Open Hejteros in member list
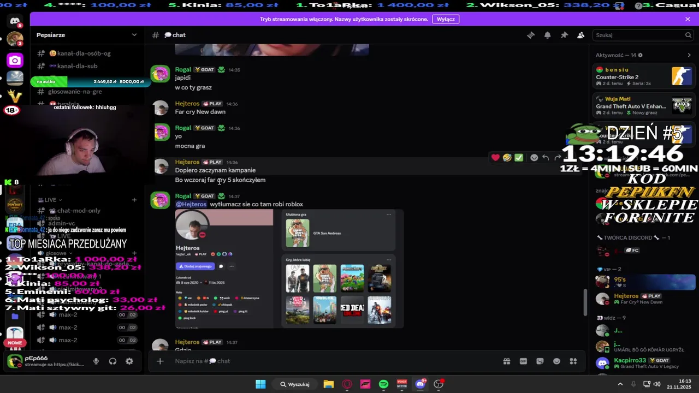Image resolution: width=699 pixels, height=393 pixels. 643,299
